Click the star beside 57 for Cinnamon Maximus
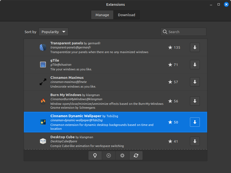 coord(170,82)
